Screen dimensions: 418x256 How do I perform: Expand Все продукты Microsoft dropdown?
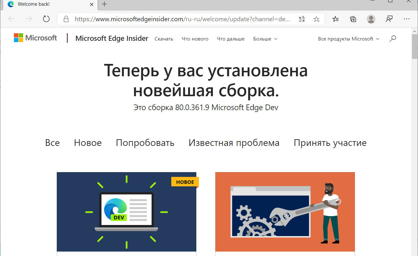pyautogui.click(x=349, y=39)
